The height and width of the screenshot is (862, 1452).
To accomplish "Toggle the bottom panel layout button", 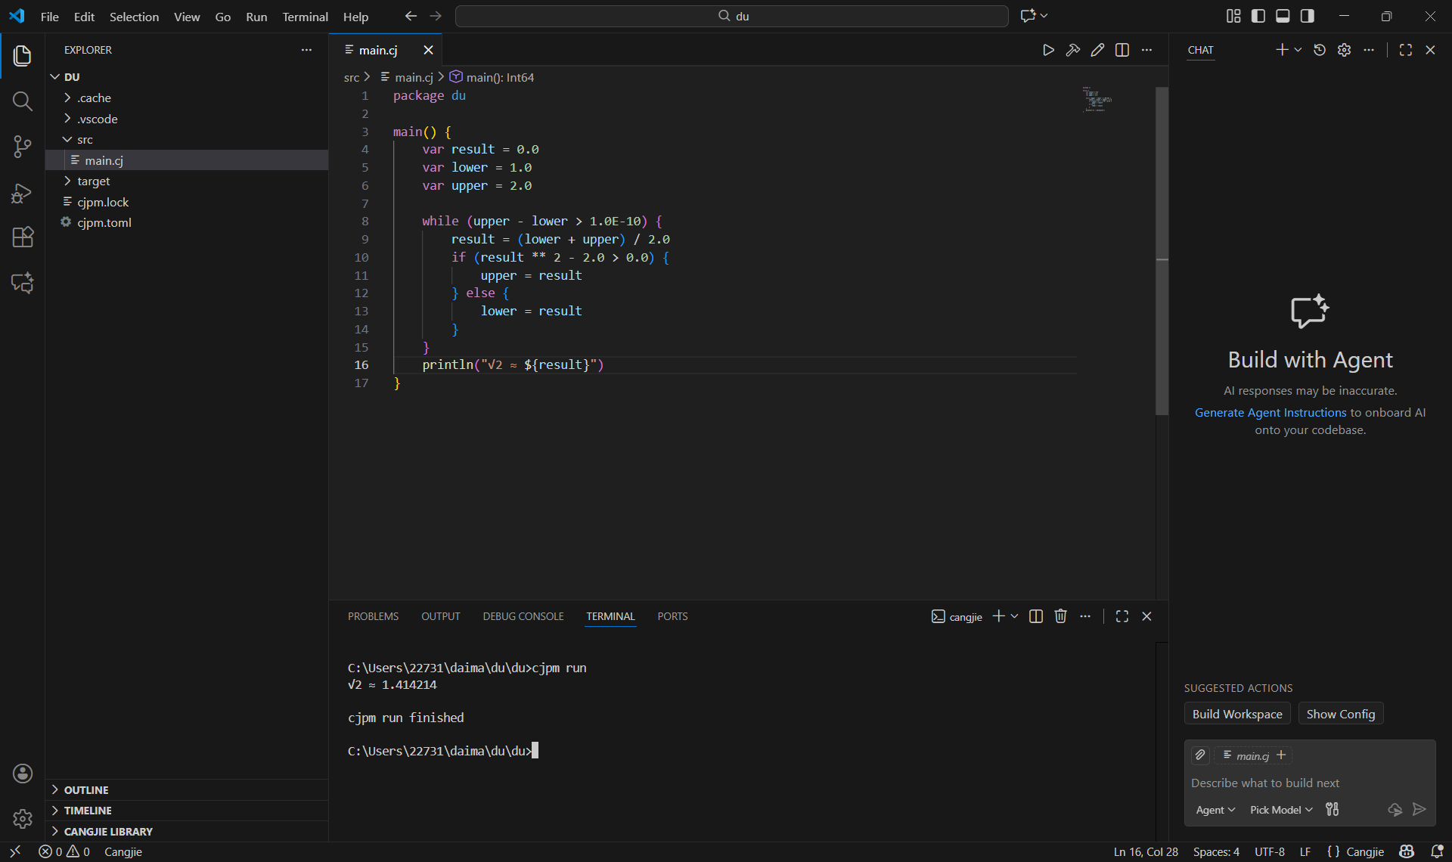I will 1283,16.
